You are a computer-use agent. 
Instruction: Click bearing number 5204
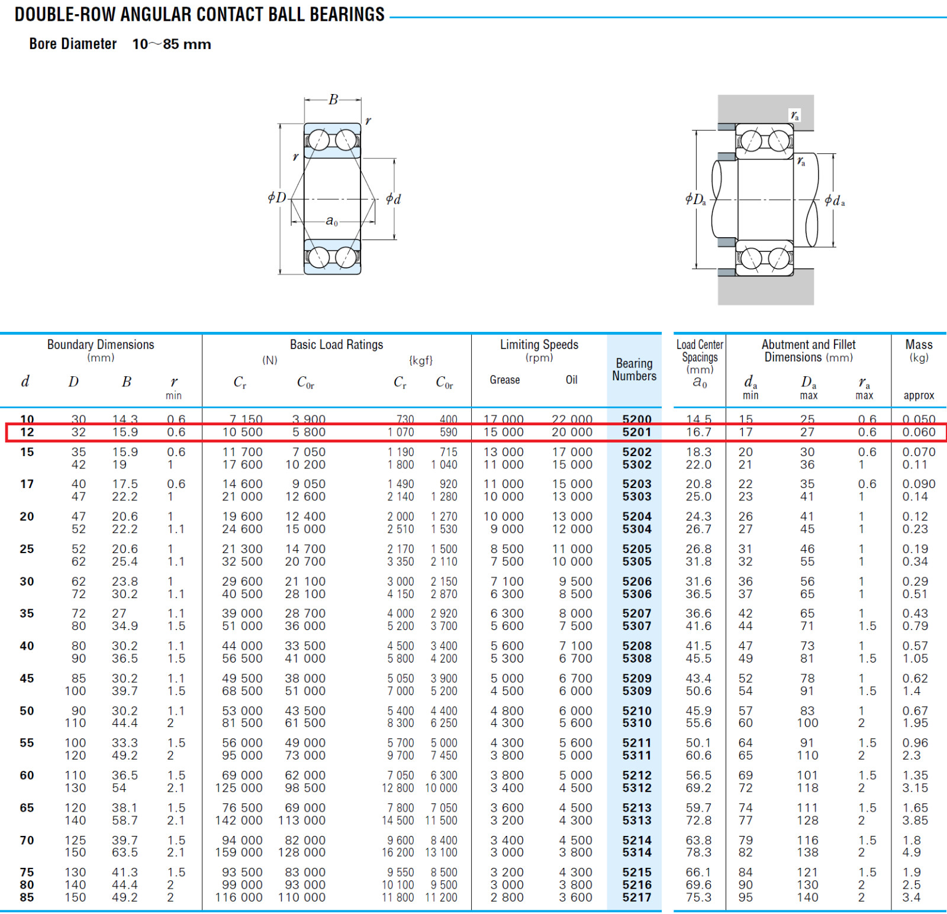tap(637, 516)
